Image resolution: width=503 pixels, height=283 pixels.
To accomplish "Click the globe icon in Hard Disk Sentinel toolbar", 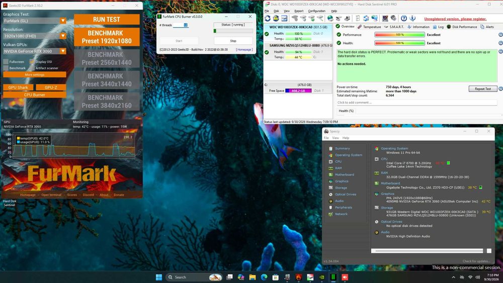I will point(330,19).
